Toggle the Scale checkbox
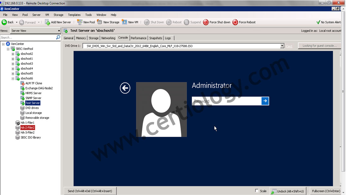Screen dimensions: 346x195 pyautogui.click(x=256, y=191)
